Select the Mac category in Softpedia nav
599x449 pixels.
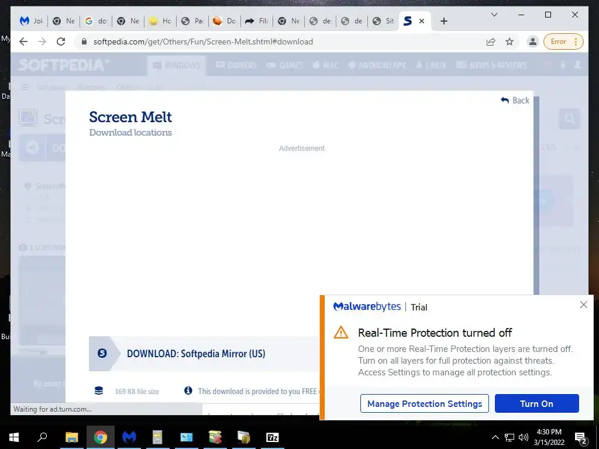[326, 65]
